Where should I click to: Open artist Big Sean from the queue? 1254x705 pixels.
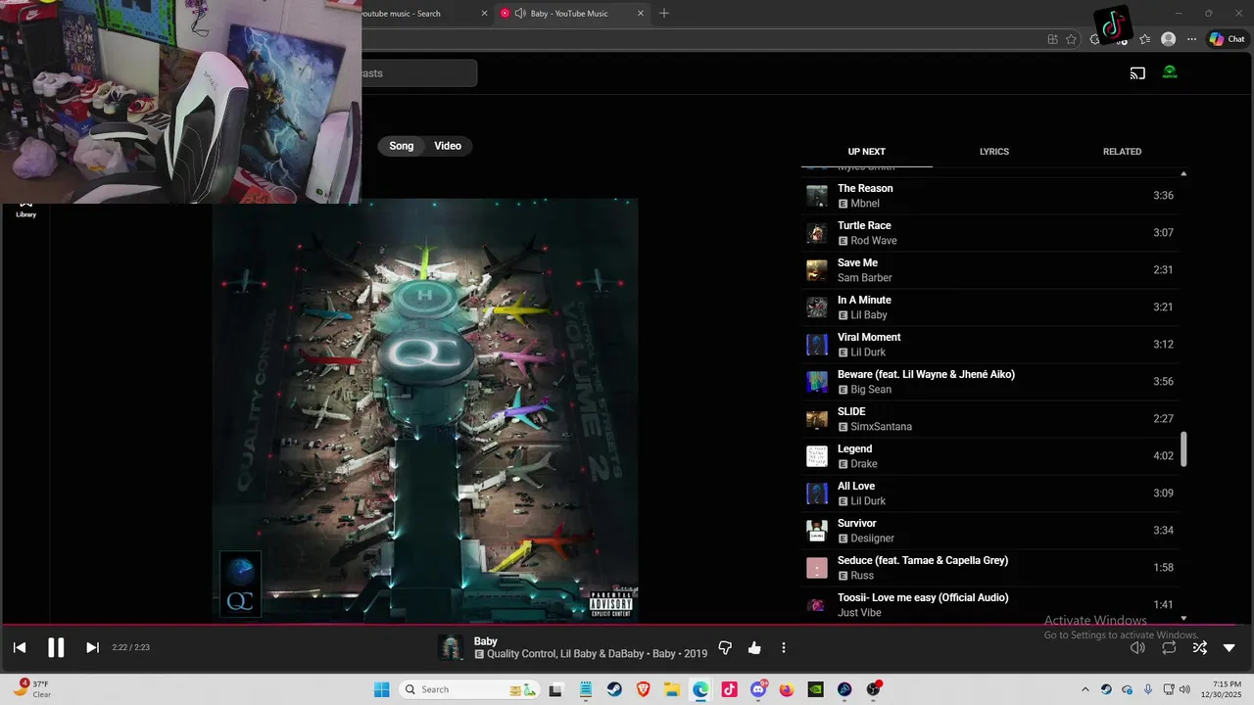[x=871, y=390]
